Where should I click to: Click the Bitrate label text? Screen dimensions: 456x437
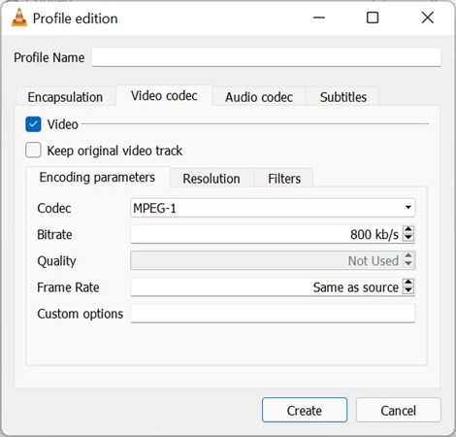(54, 234)
